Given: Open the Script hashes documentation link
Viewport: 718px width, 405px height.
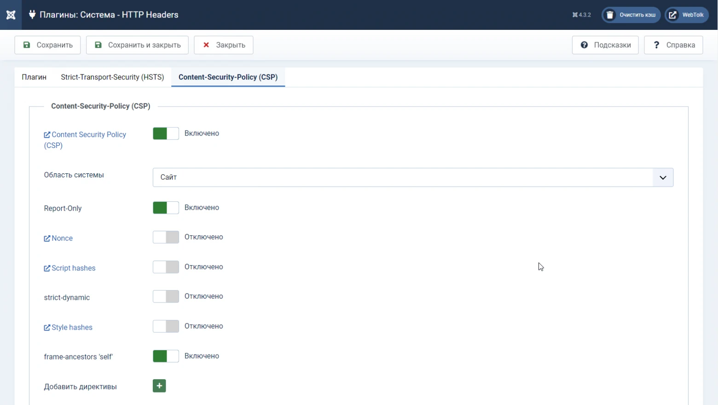Looking at the screenshot, I should pyautogui.click(x=69, y=268).
